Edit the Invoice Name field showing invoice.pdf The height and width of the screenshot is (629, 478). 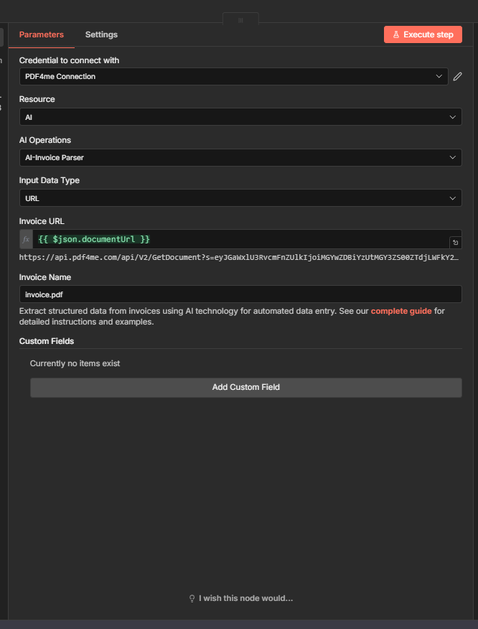[x=240, y=294]
